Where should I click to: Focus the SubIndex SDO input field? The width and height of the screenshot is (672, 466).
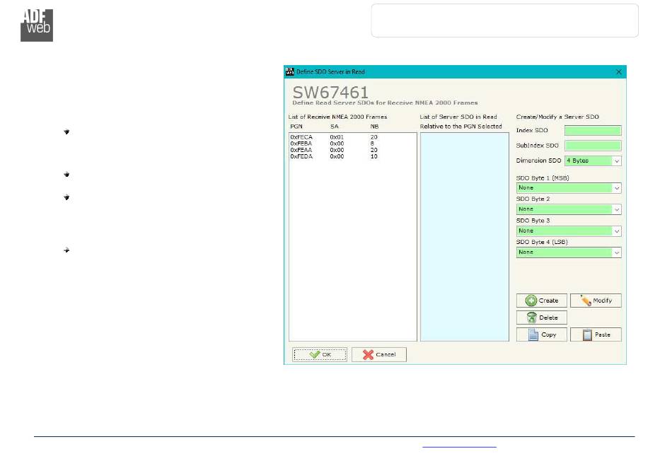pos(592,146)
